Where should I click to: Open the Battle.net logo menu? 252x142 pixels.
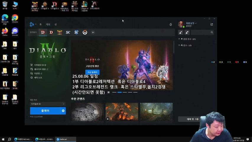pos(32,24)
